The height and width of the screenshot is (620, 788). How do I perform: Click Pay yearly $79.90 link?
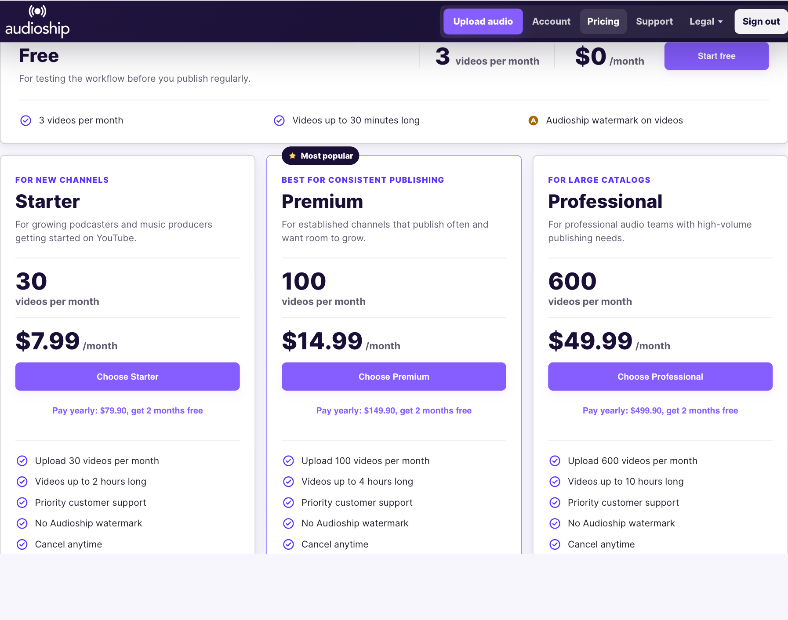point(127,410)
